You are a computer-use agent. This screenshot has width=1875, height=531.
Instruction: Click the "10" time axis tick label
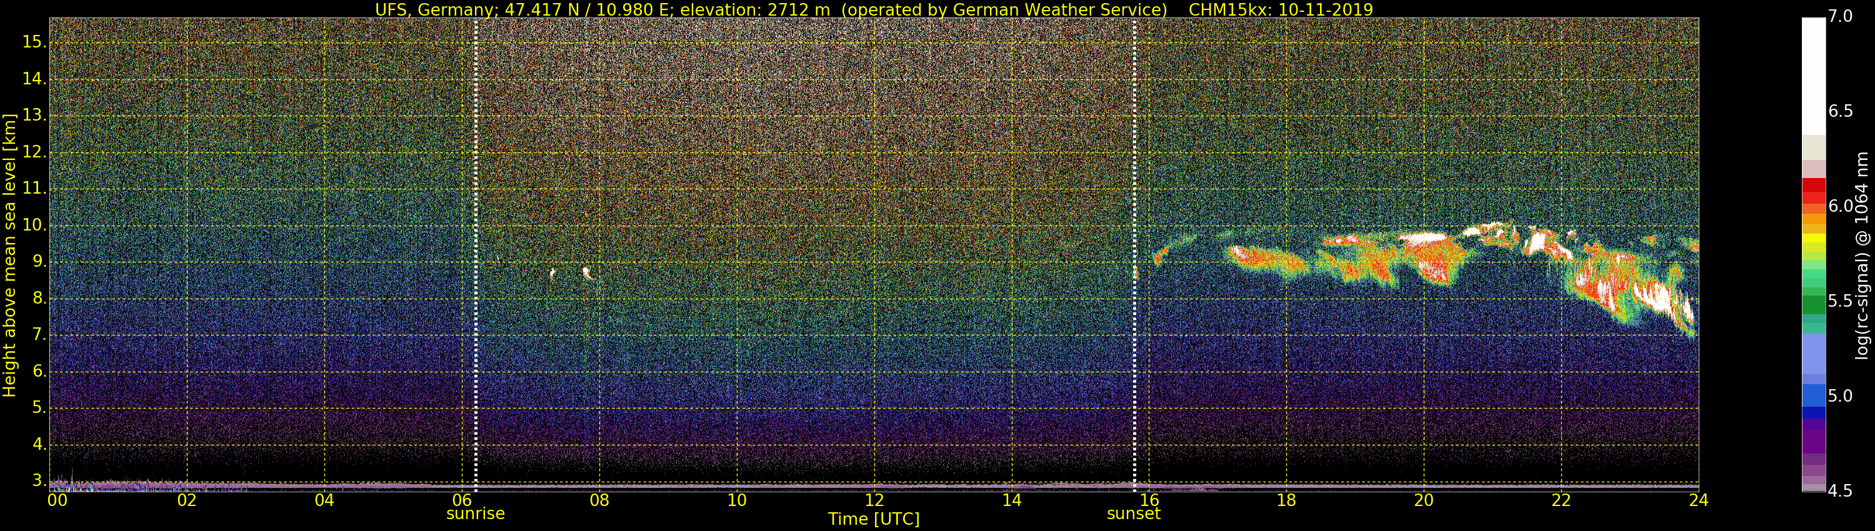pyautogui.click(x=737, y=500)
